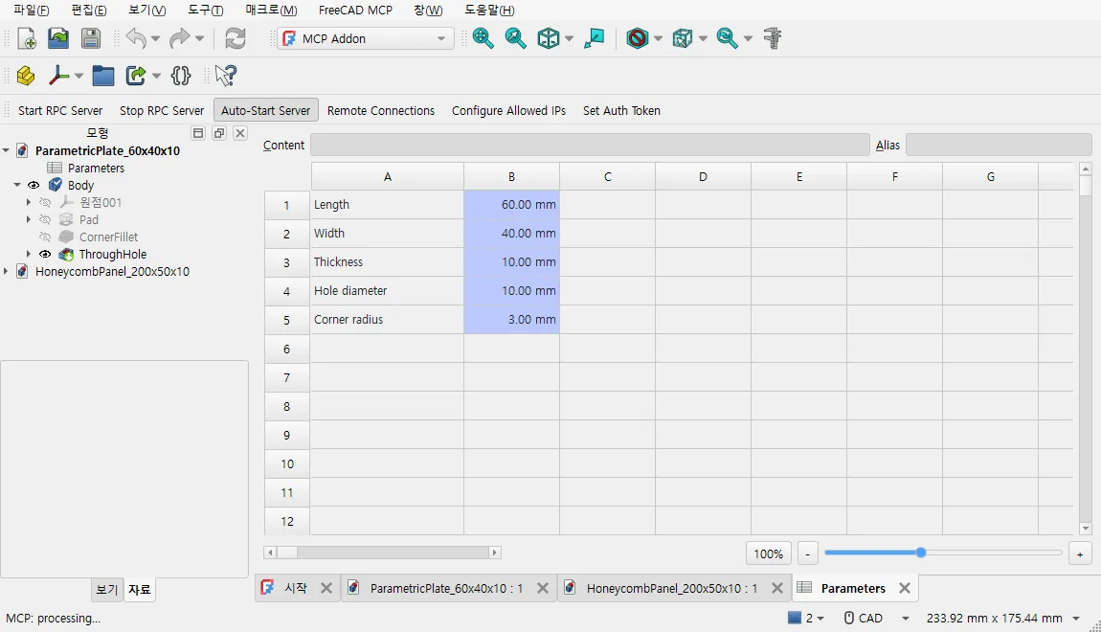Create a new document with toolbar icon
Image resolution: width=1101 pixels, height=632 pixels.
coord(27,38)
